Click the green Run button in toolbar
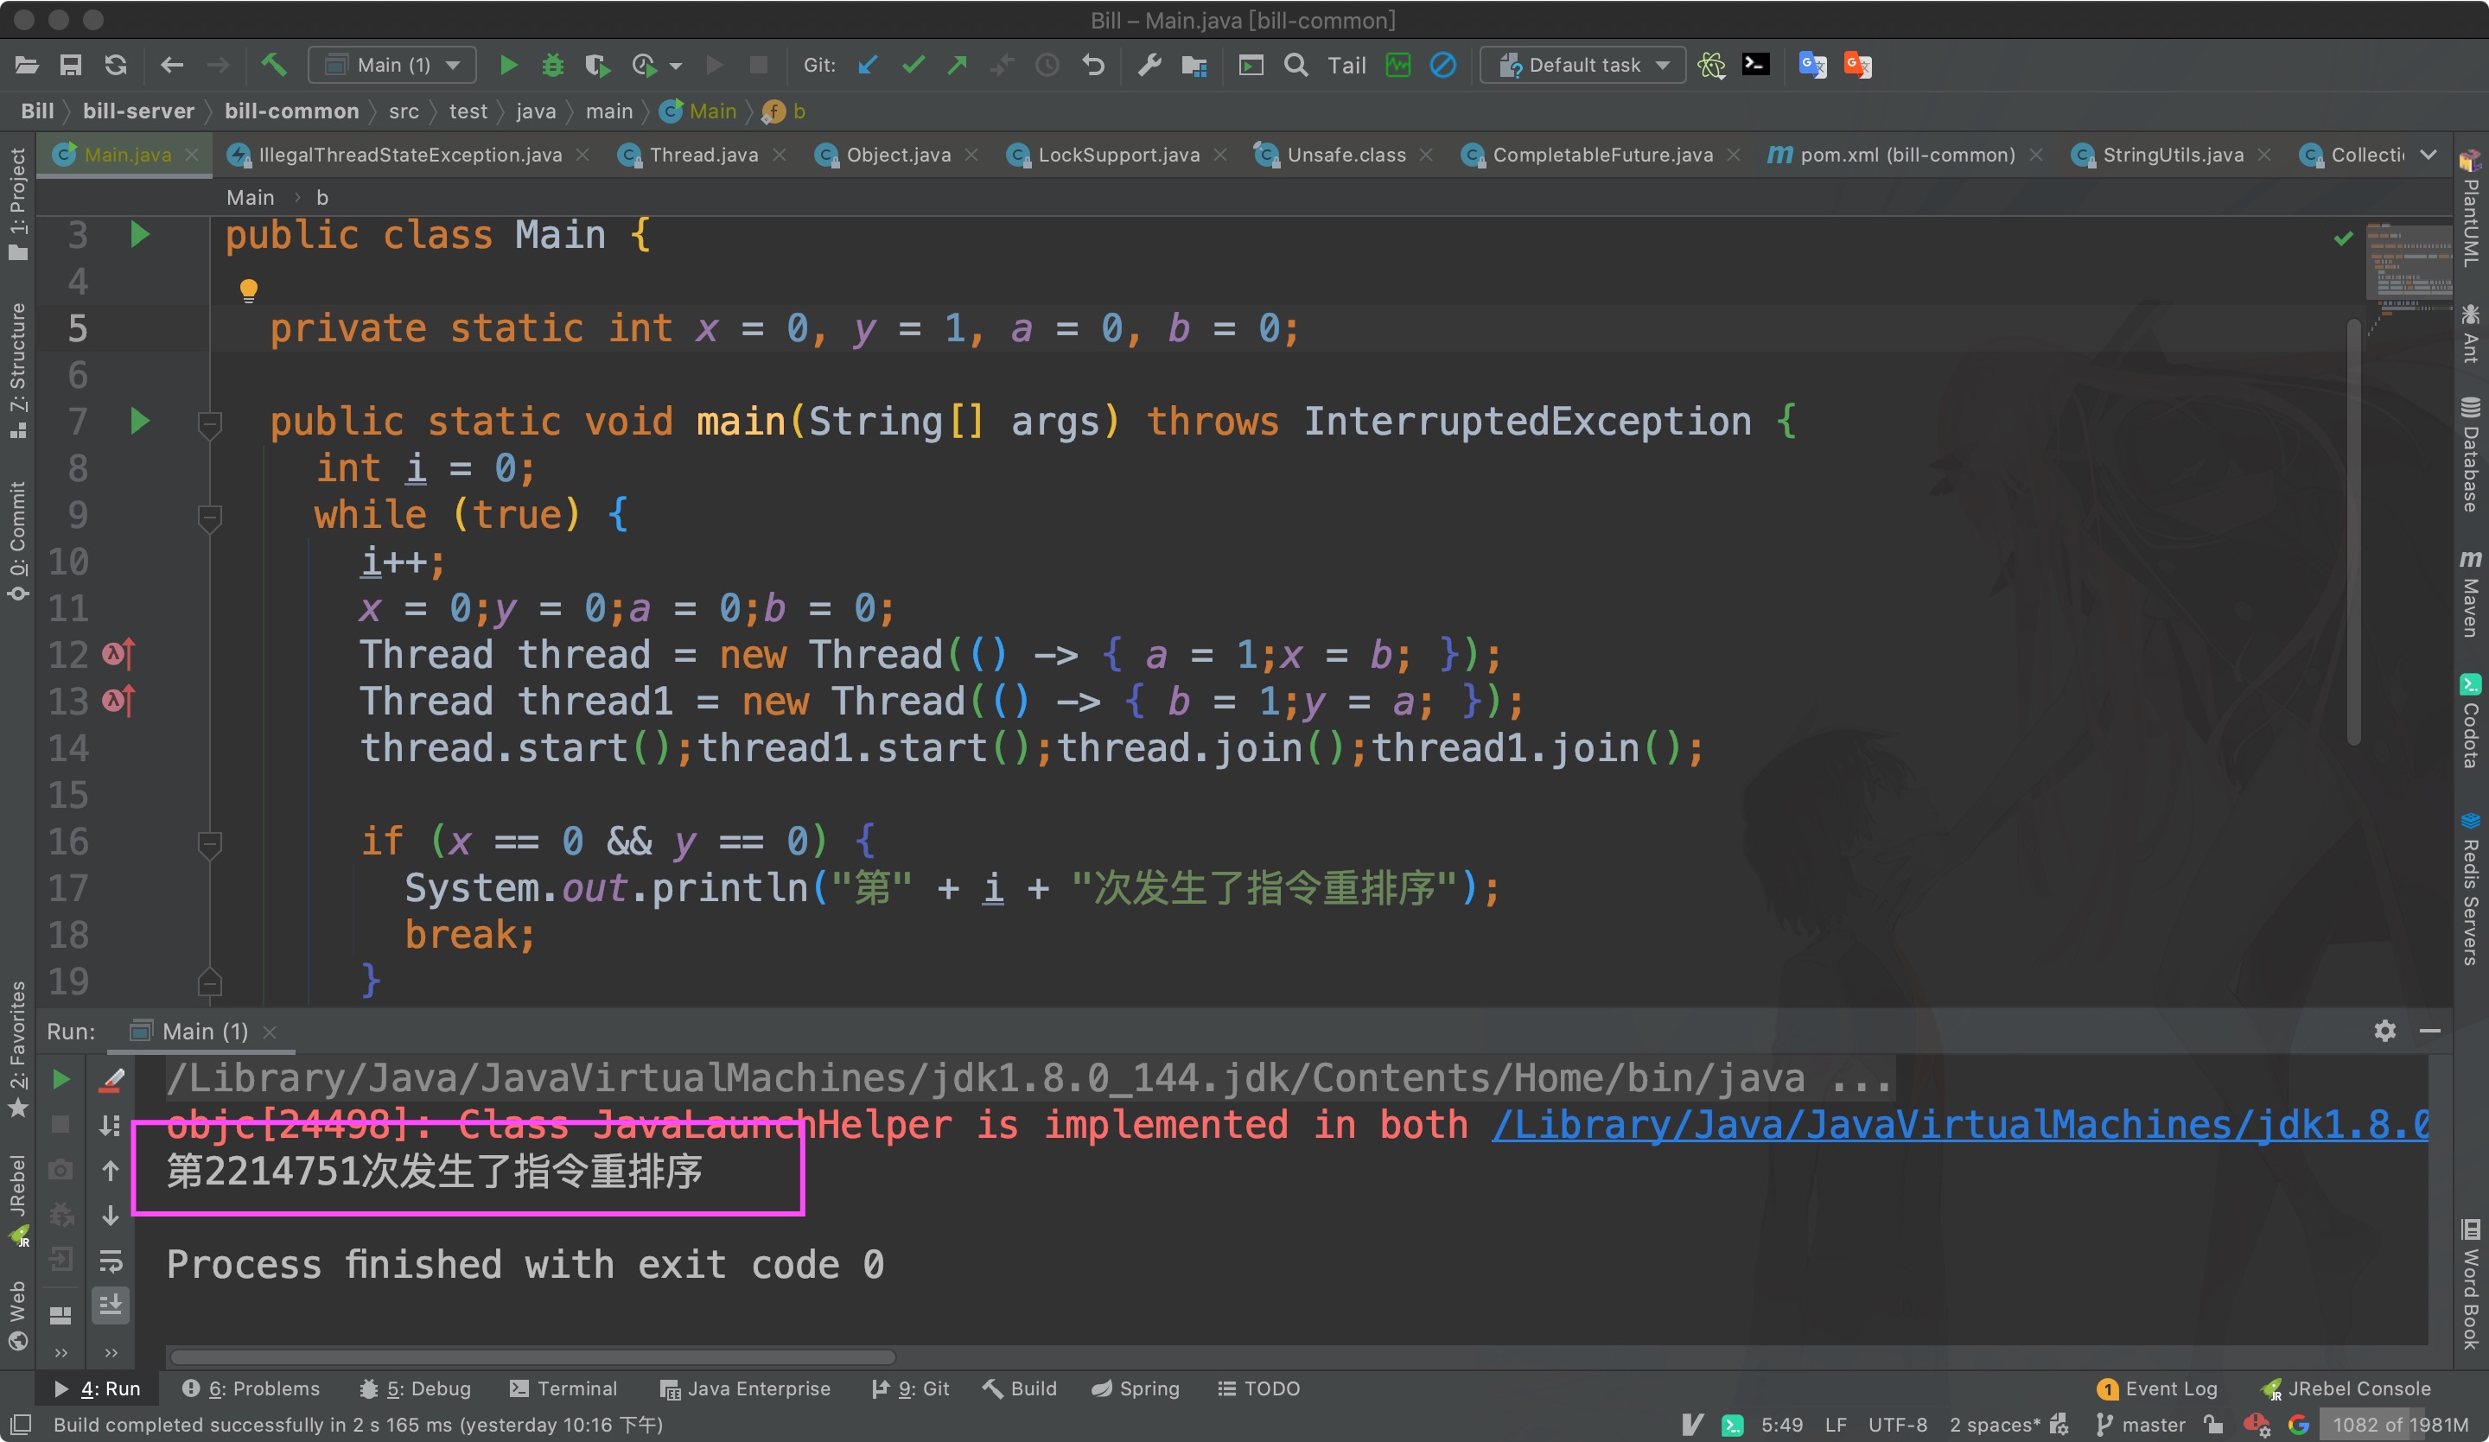This screenshot has width=2489, height=1442. (x=509, y=65)
